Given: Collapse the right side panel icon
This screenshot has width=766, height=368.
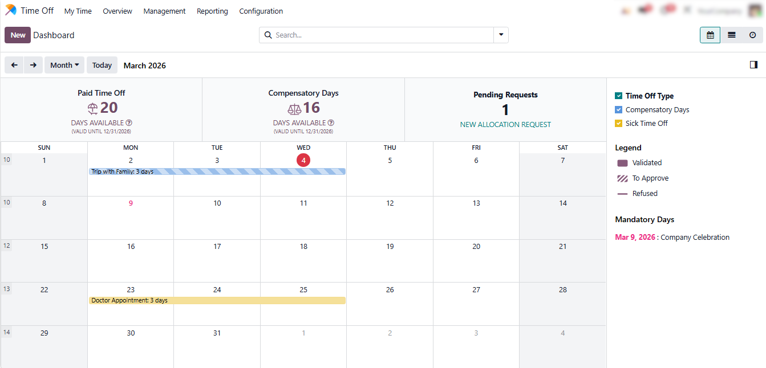Looking at the screenshot, I should [753, 65].
